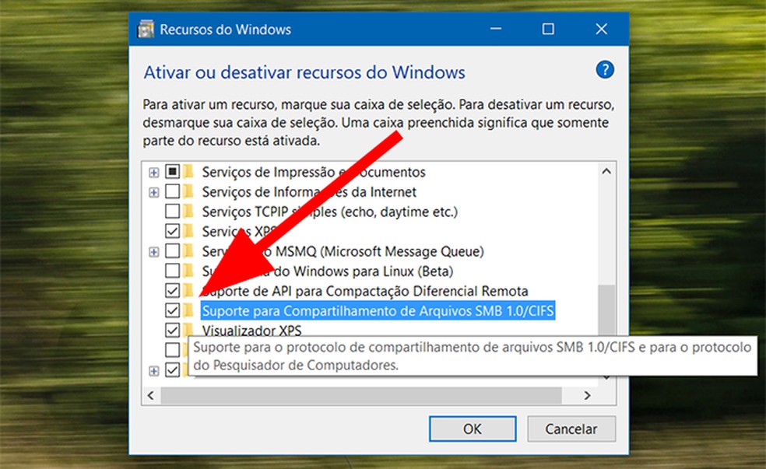The width and height of the screenshot is (766, 469).
Task: Select the Serviços de Informações da Internet row
Action: point(309,192)
